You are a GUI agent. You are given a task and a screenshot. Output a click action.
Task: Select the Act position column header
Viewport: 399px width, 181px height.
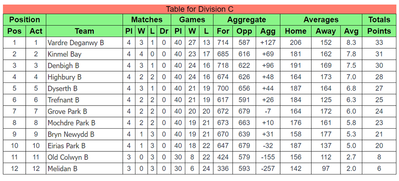coord(36,31)
